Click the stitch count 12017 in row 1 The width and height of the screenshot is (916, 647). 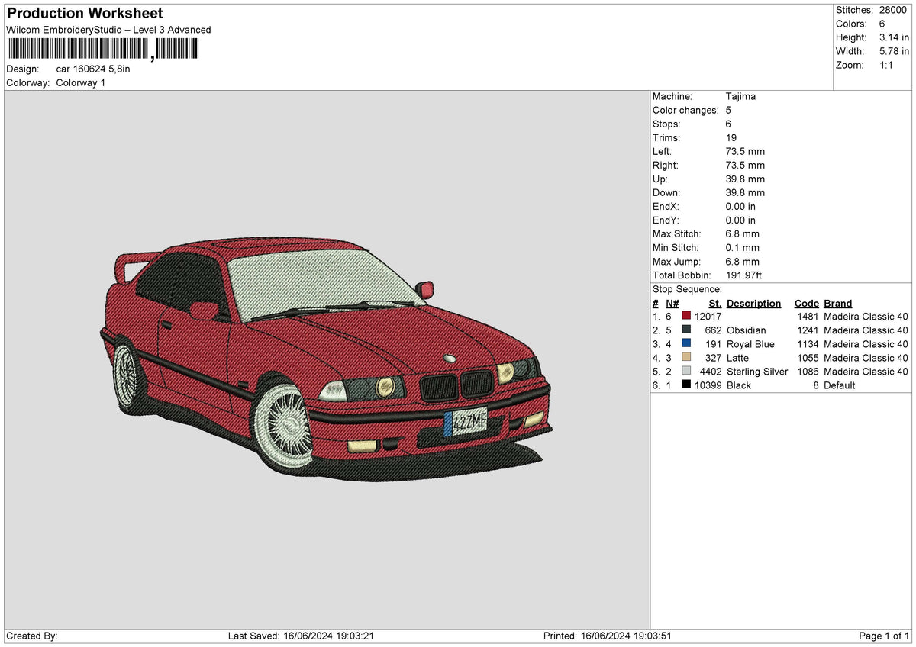(x=708, y=317)
